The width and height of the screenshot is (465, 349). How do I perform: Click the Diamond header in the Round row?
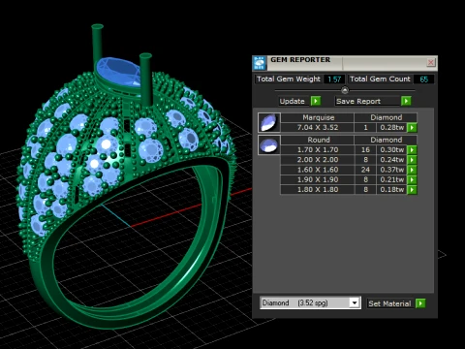386,140
